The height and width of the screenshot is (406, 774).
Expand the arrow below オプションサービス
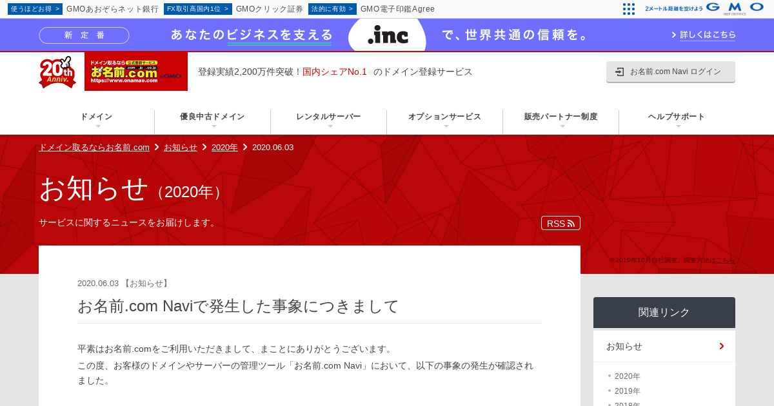point(446,126)
